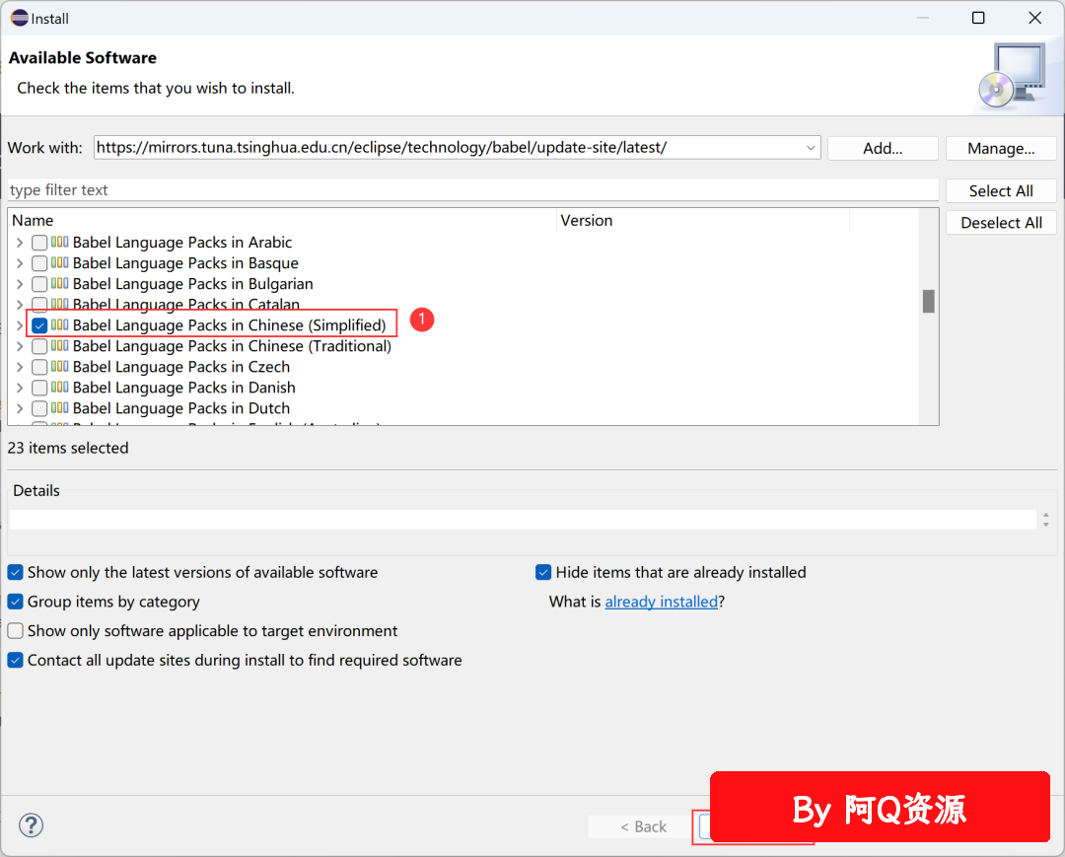Click the Deselect All button
This screenshot has height=857, width=1065.
[x=1001, y=223]
